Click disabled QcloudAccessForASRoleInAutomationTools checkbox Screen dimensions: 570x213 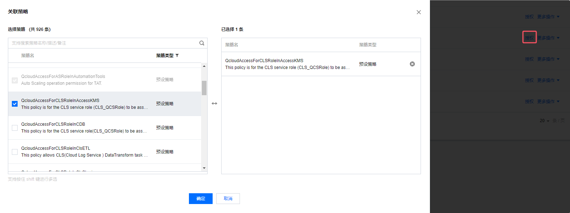click(15, 80)
